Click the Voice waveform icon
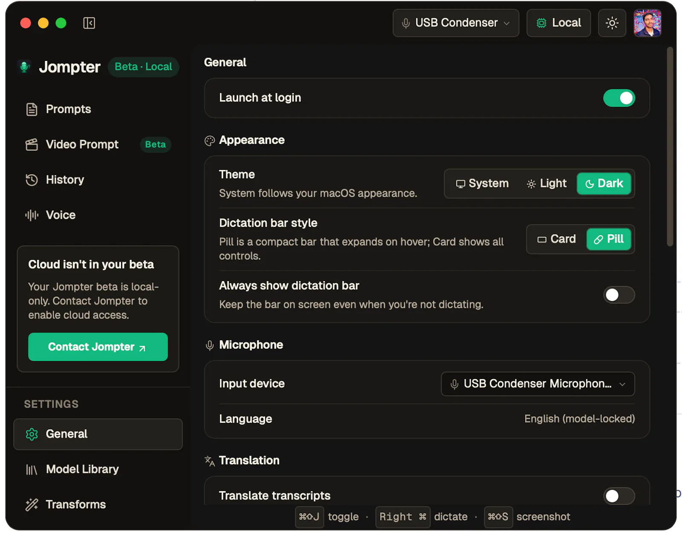 pos(32,215)
